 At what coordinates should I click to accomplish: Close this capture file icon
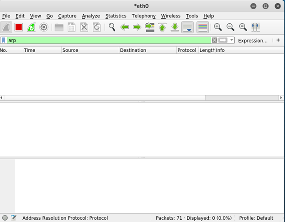tap(84, 27)
